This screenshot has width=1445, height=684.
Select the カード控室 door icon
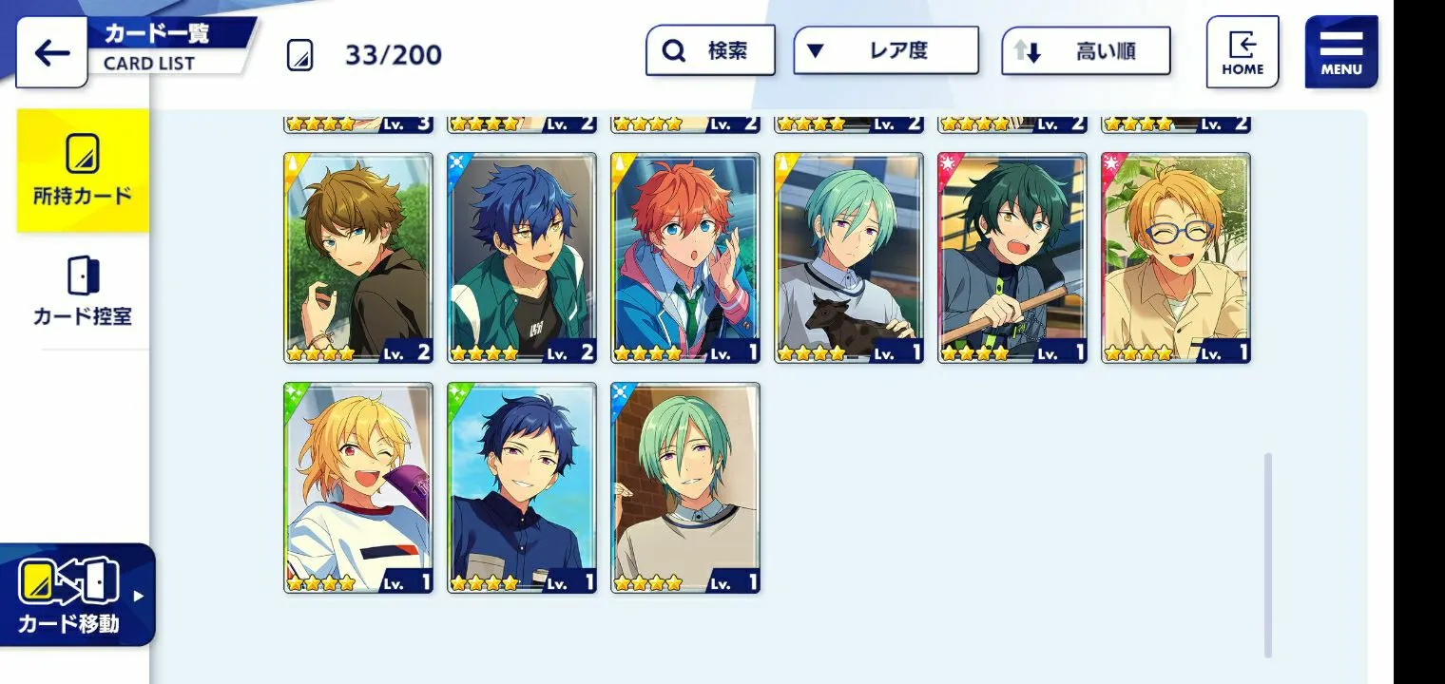point(83,275)
